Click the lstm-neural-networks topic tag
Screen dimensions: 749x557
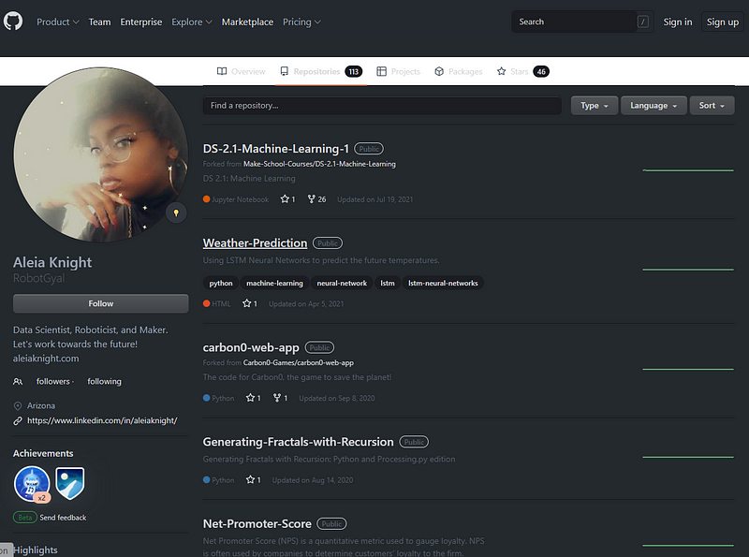[443, 283]
